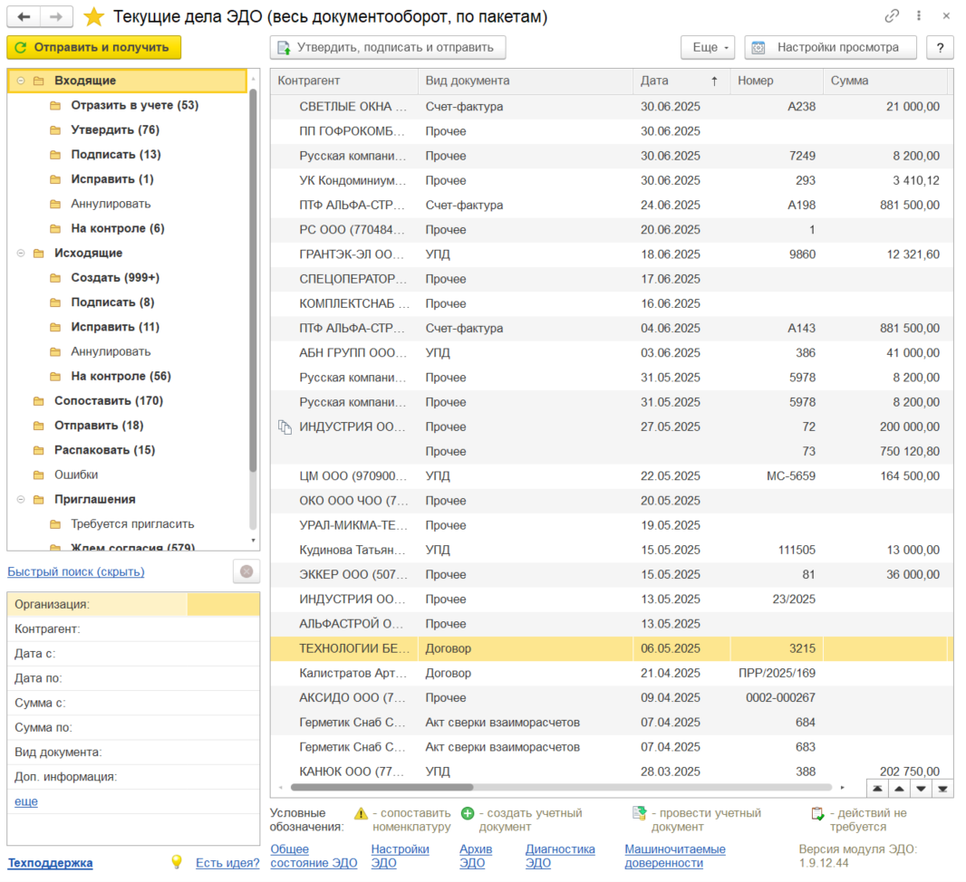
Task: Collapse the Приглашения tree branch
Action: pyautogui.click(x=21, y=499)
